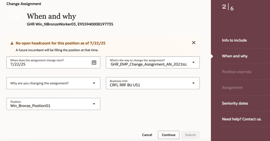
Task: Open the Position override step
Action: click(x=237, y=72)
